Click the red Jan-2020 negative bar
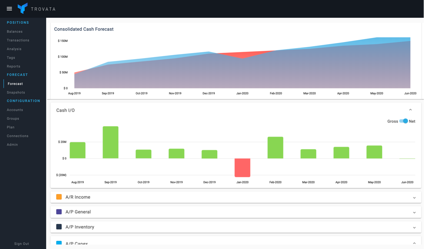The width and height of the screenshot is (424, 249). [242, 167]
